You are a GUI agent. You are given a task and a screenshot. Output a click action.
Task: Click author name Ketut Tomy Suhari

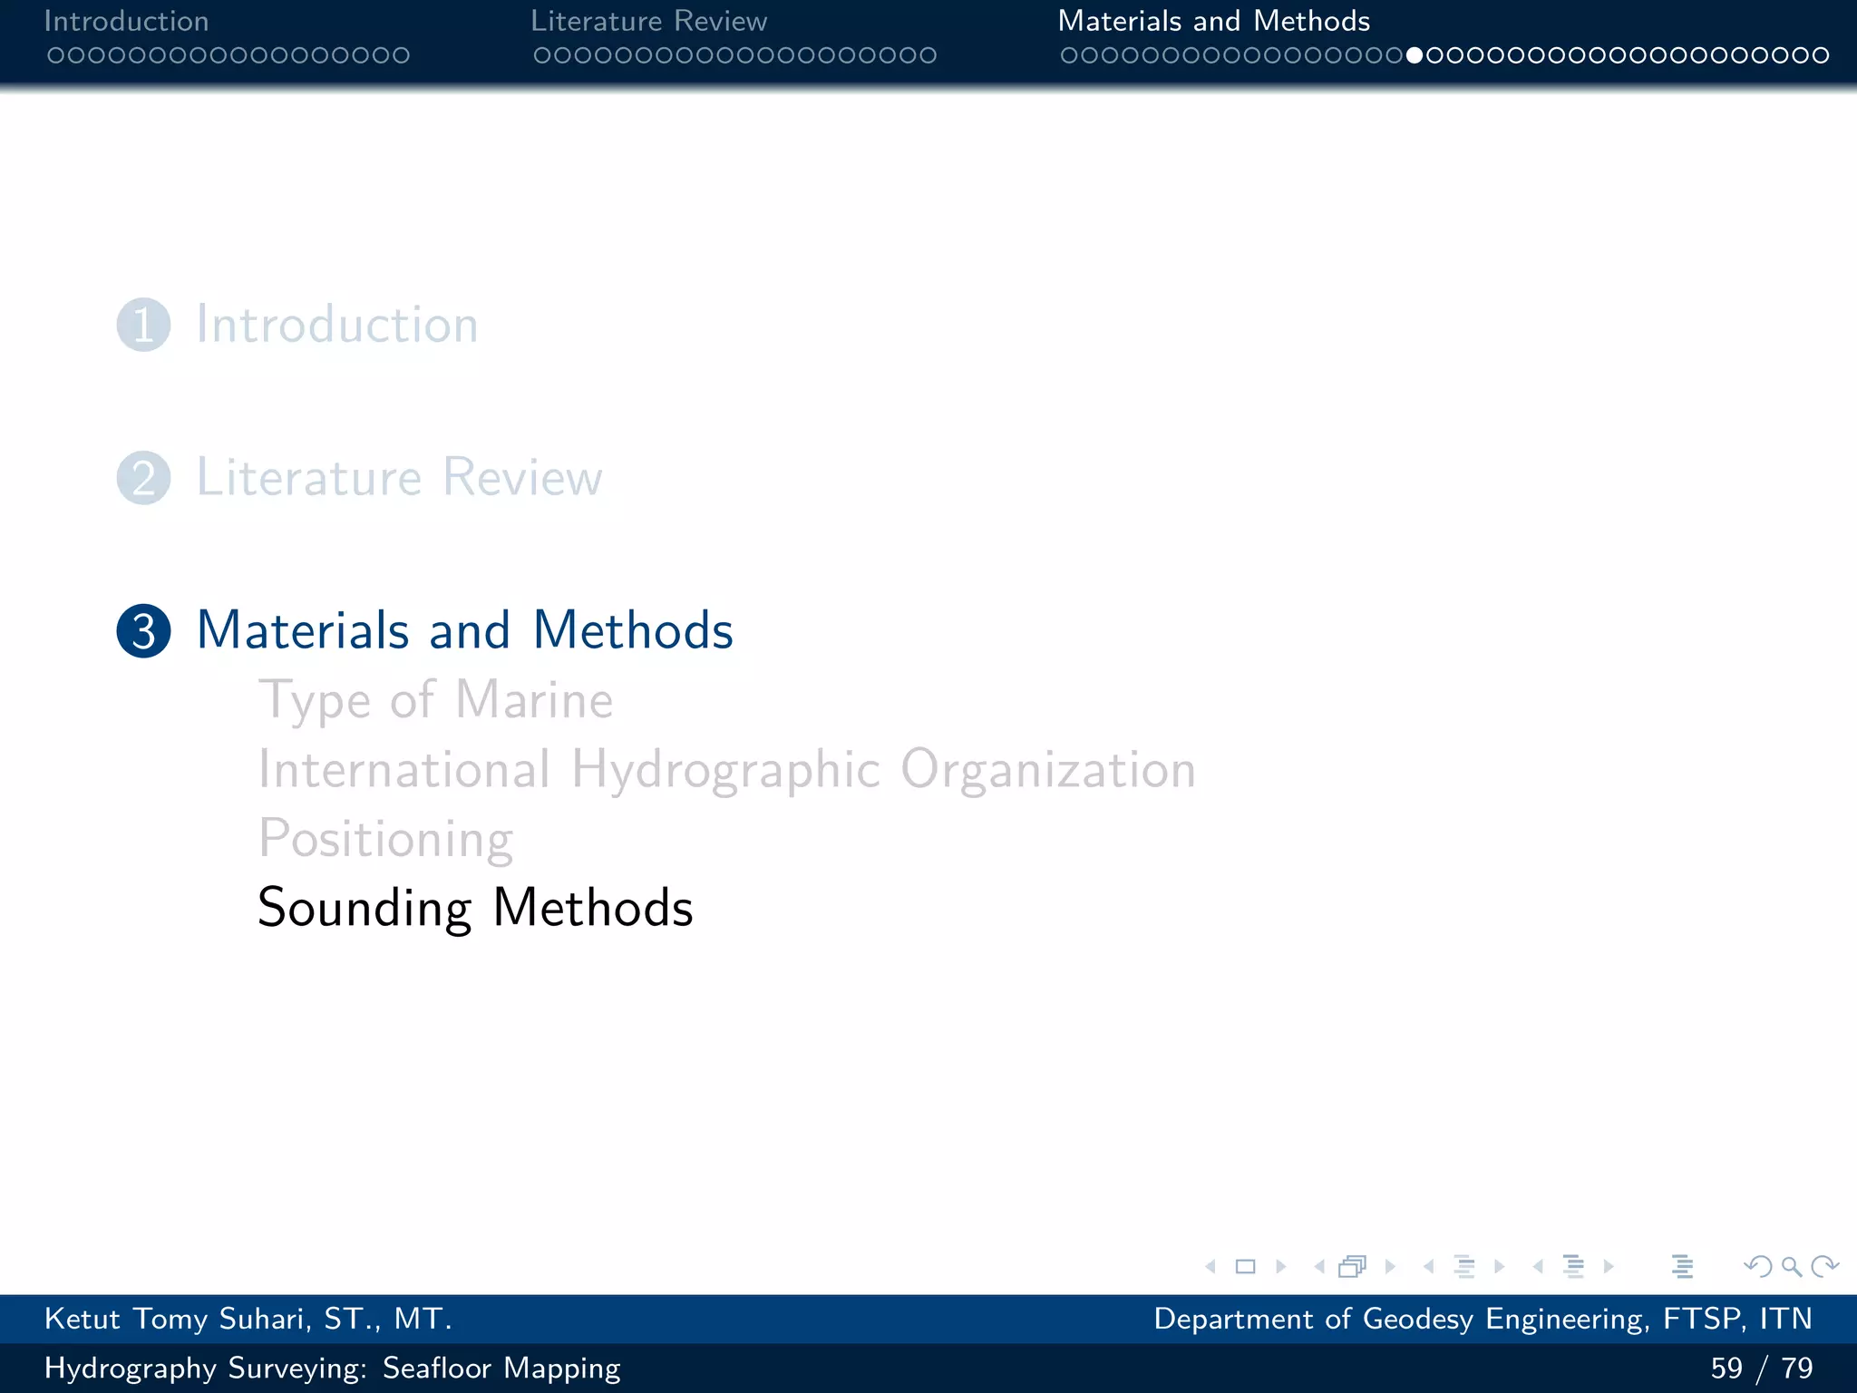click(x=248, y=1319)
